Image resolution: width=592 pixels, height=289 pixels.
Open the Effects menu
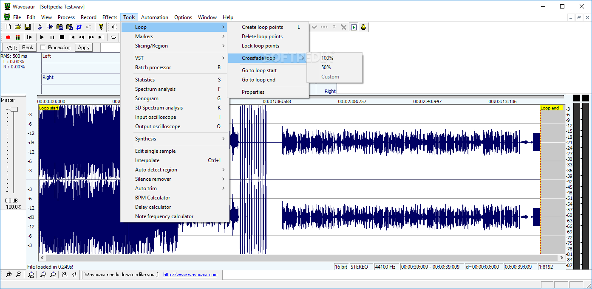point(110,17)
